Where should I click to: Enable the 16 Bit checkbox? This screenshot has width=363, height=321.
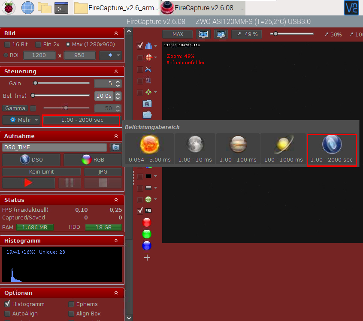7,45
